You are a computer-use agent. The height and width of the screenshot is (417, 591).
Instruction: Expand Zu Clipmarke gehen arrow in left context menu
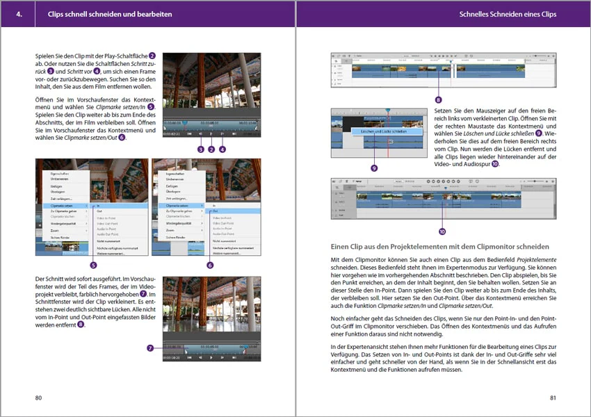87,211
